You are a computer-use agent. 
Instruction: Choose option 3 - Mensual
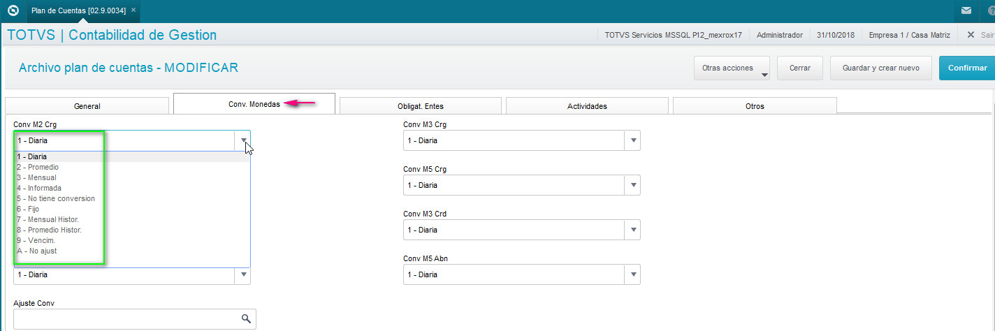pos(132,177)
